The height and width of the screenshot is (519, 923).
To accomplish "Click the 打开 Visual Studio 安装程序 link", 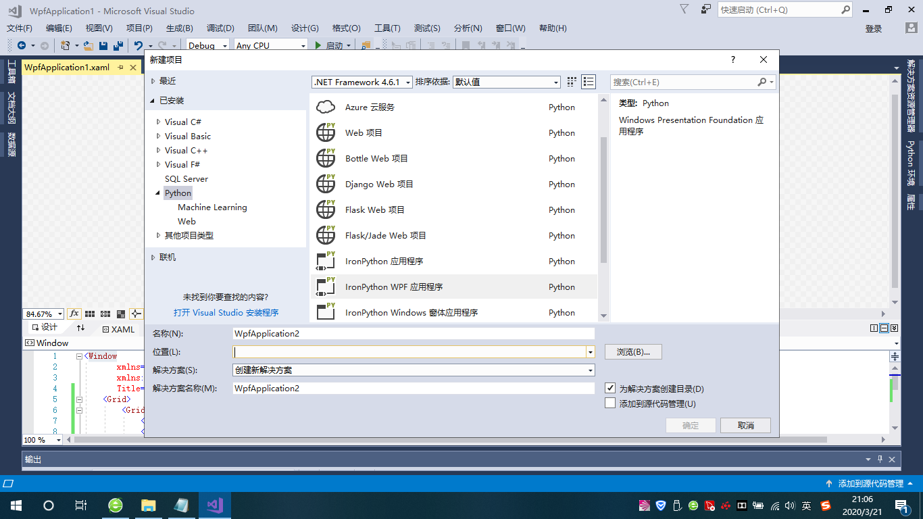I will tap(226, 313).
